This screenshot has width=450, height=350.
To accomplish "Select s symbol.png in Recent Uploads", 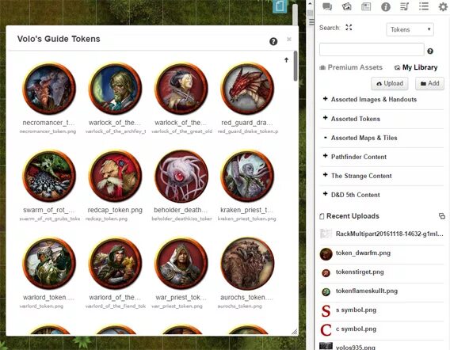I will pyautogui.click(x=382, y=310).
